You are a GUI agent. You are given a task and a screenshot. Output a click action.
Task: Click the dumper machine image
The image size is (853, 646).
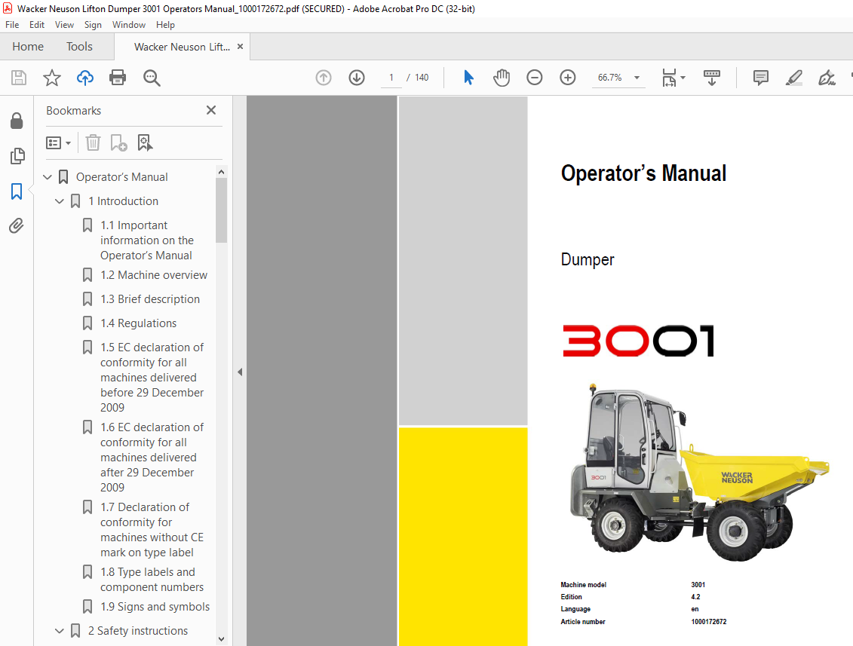[x=700, y=471]
